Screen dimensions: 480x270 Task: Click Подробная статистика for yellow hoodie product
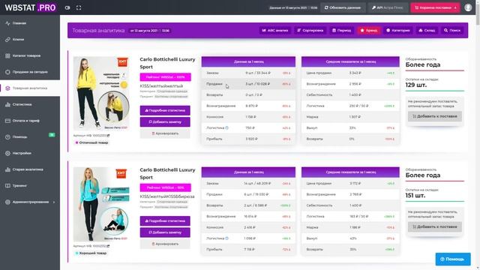click(x=165, y=110)
